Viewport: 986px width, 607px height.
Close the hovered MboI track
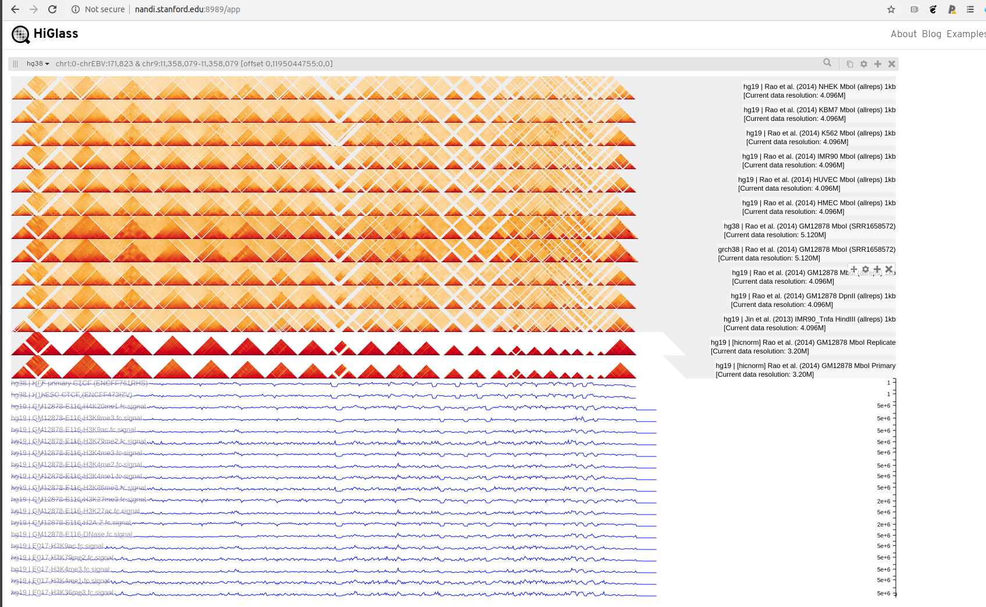pyautogui.click(x=889, y=269)
